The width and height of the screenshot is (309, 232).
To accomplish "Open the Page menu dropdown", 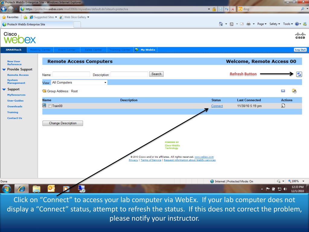I will pyautogui.click(x=262, y=24).
